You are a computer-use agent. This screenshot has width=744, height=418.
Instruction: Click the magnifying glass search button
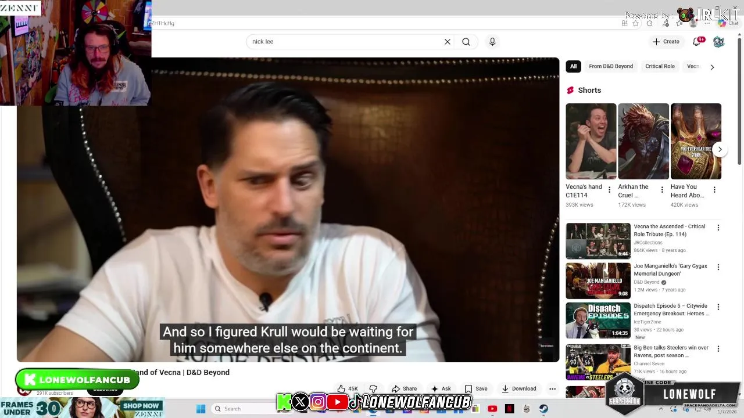466,42
